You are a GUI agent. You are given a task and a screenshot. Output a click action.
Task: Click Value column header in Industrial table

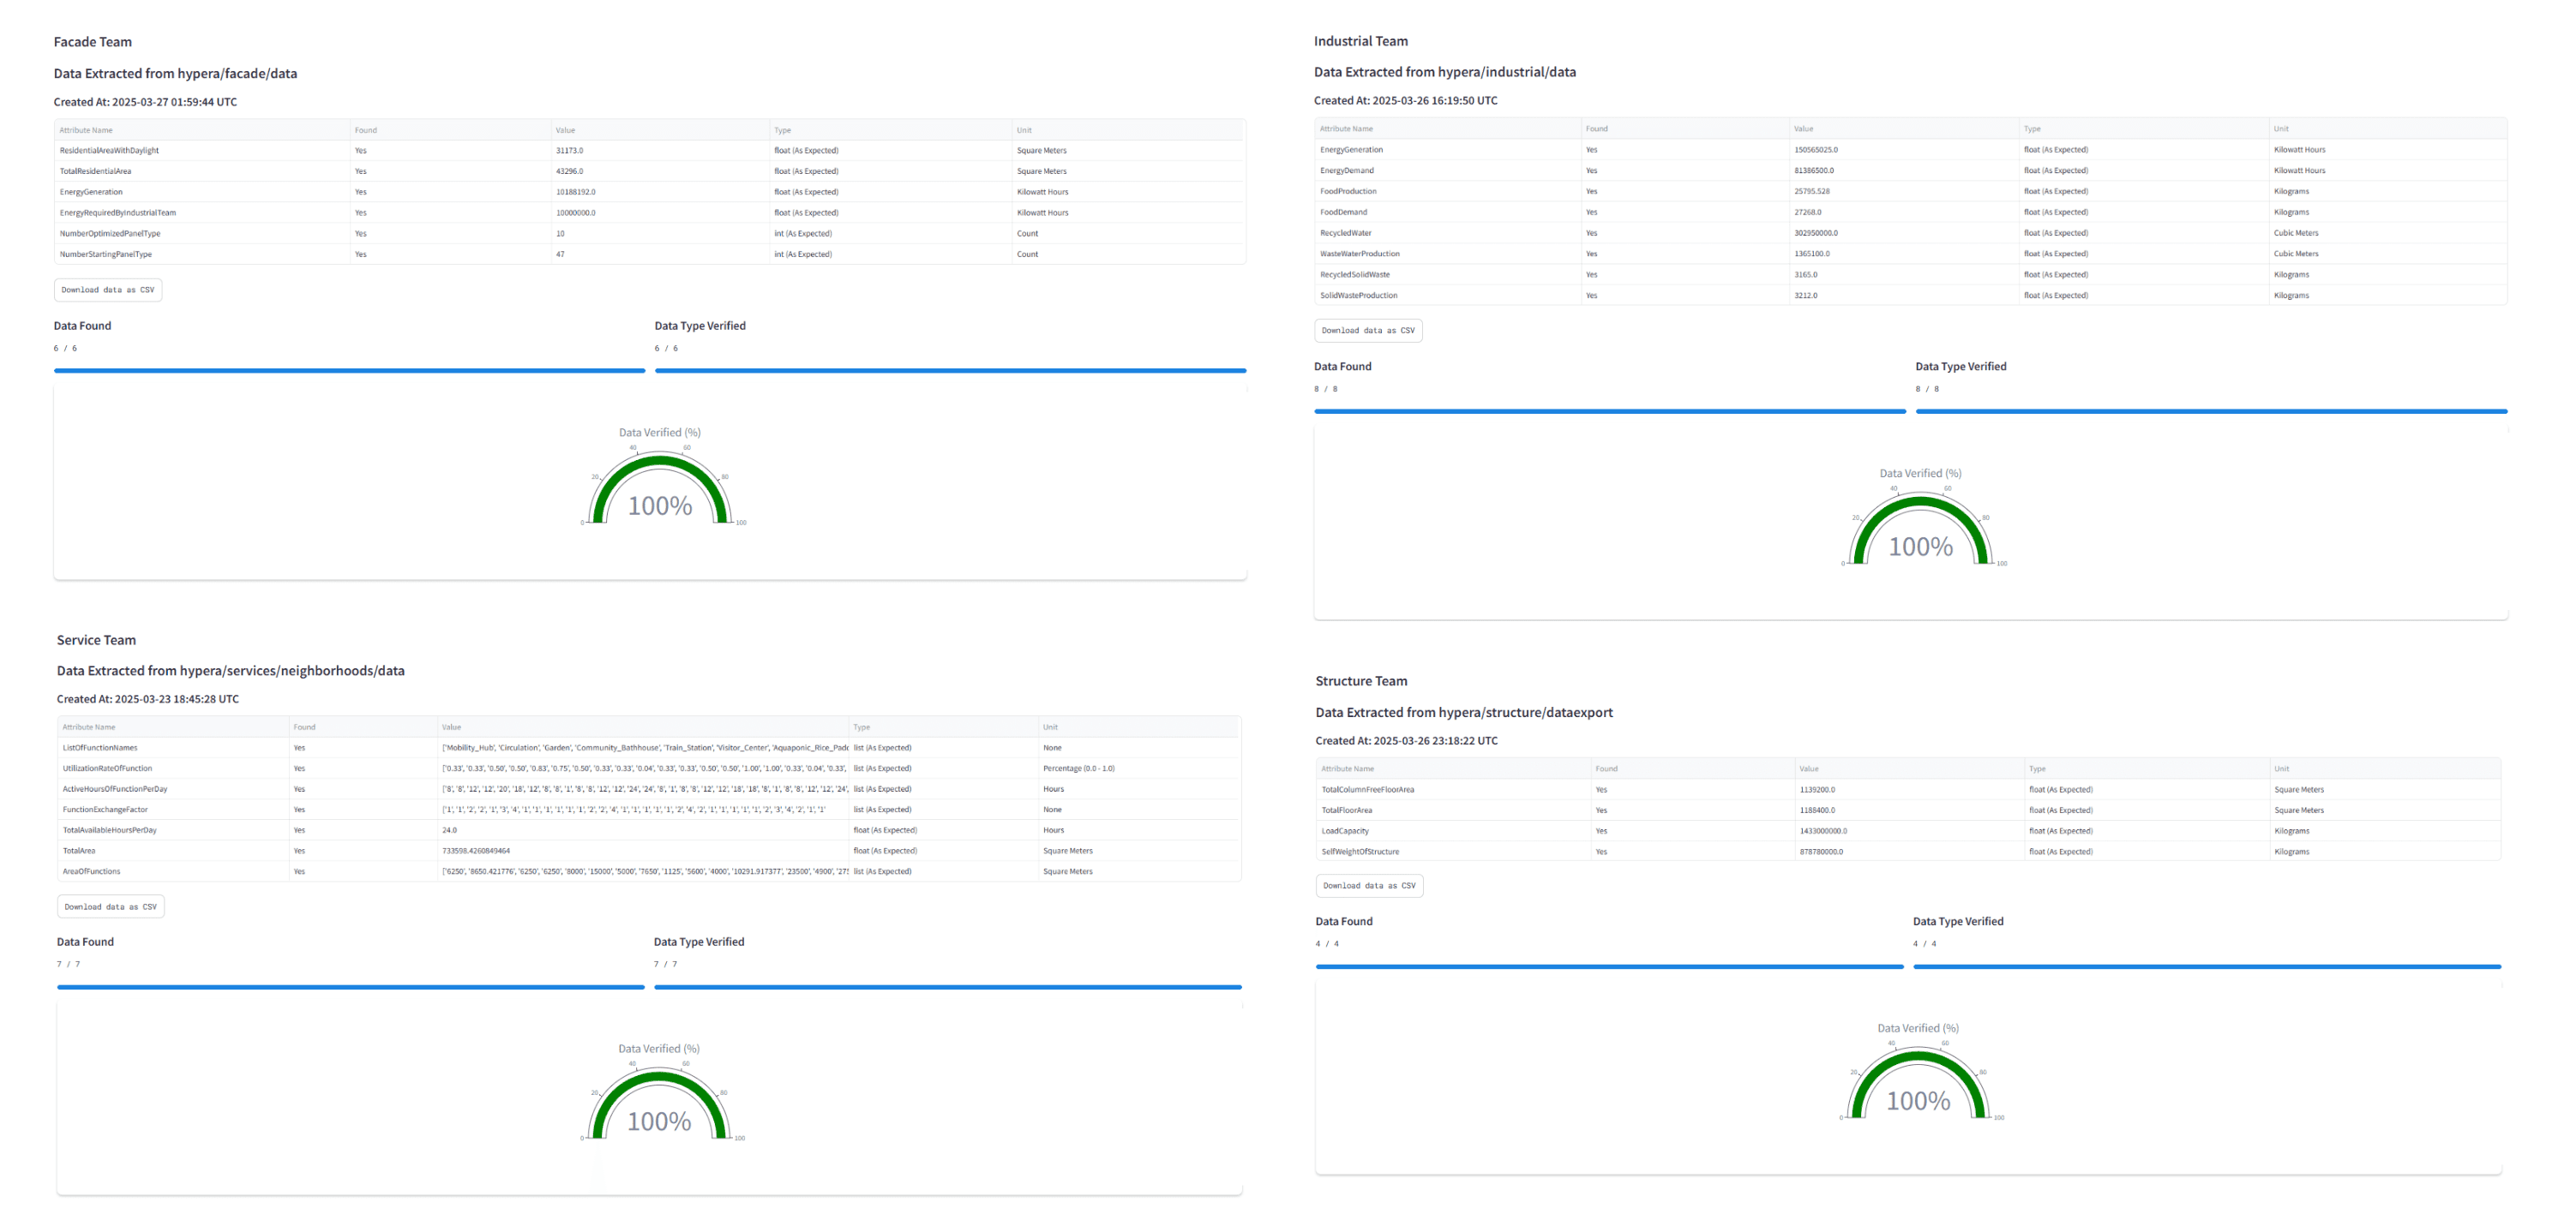coord(1803,129)
